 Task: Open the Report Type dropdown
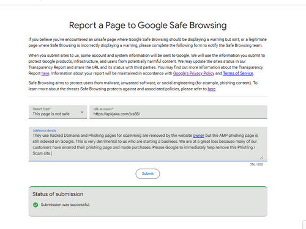tap(58, 112)
